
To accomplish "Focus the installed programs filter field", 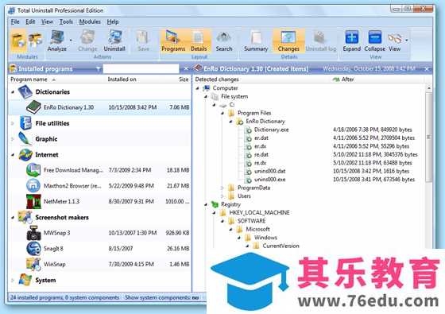I will [141, 68].
